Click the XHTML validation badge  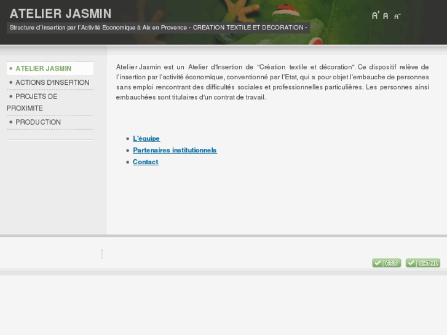tap(423, 263)
